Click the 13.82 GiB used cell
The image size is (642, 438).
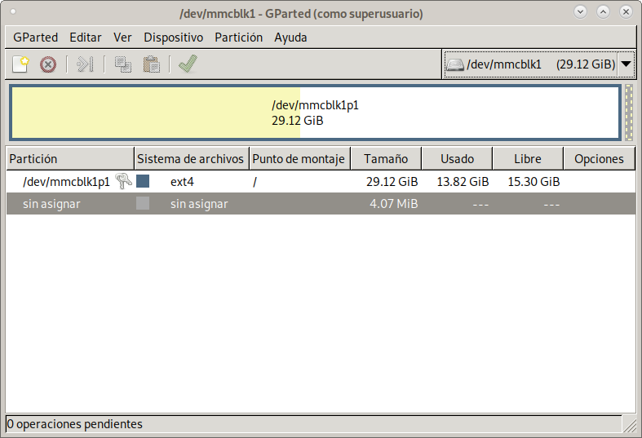tap(463, 181)
